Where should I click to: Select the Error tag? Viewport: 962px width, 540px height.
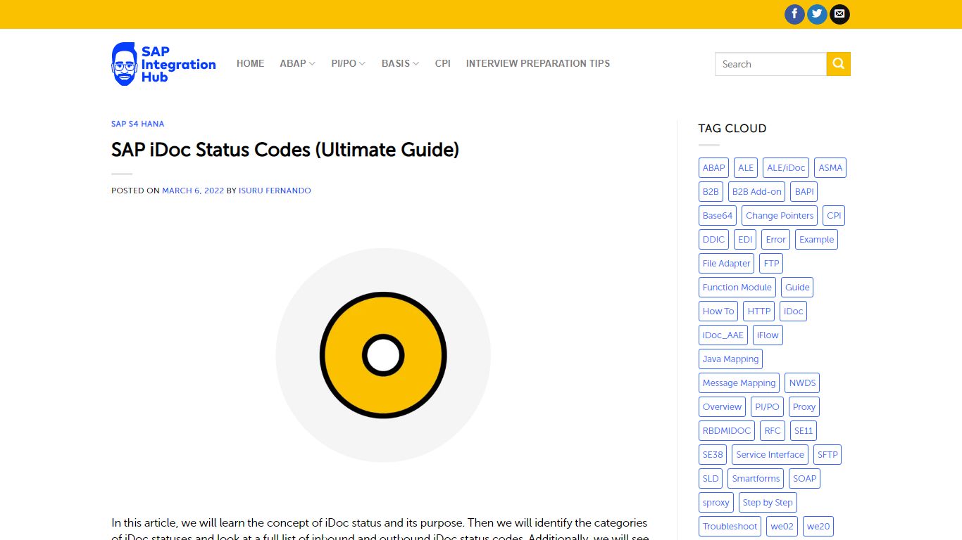(776, 240)
